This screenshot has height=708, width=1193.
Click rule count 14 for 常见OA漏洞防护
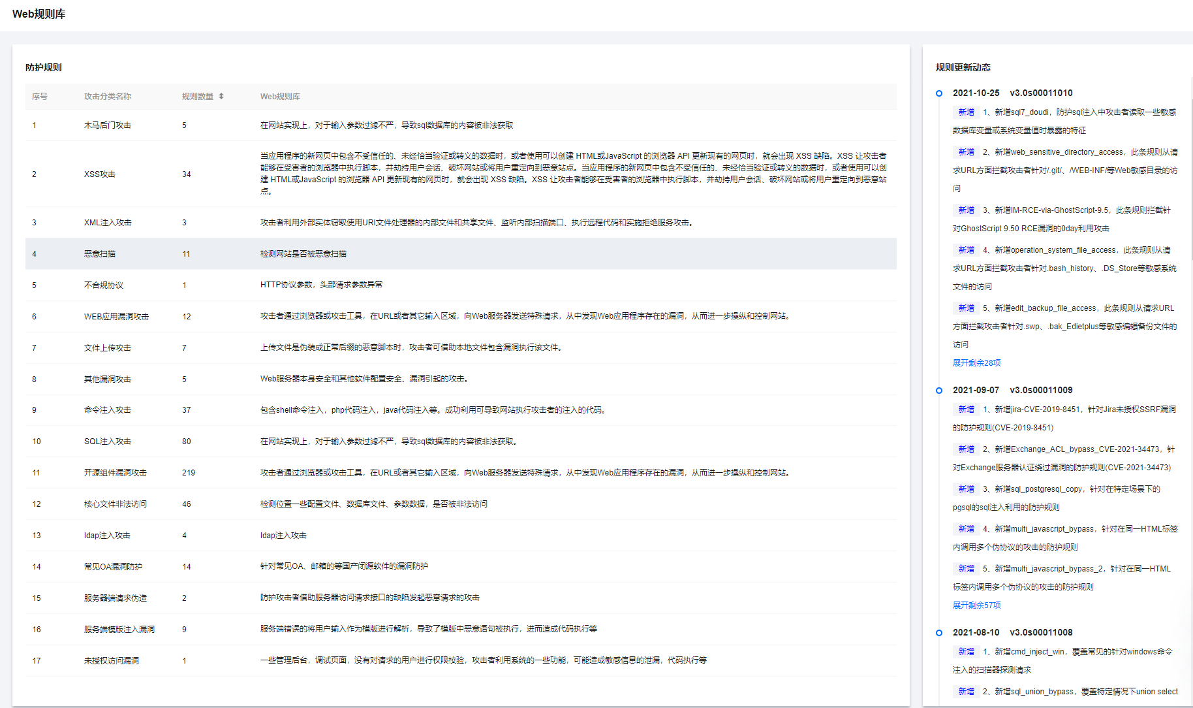tap(187, 567)
